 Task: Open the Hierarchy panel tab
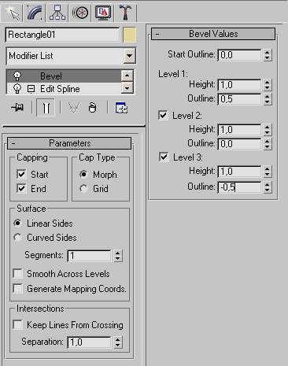(x=57, y=13)
